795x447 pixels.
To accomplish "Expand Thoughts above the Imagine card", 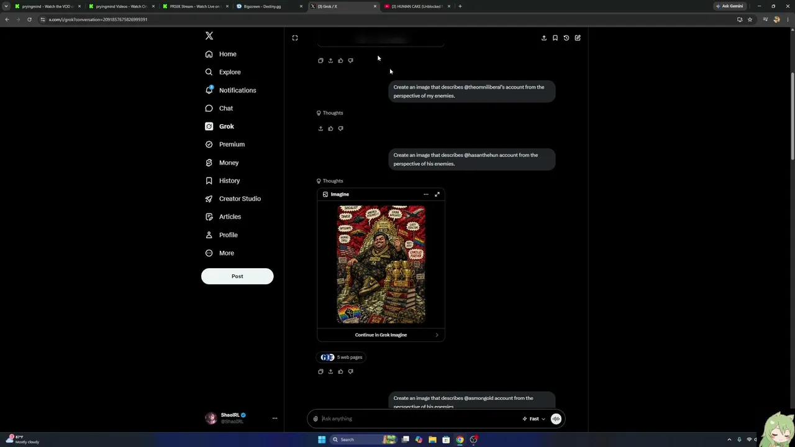I will coord(330,181).
